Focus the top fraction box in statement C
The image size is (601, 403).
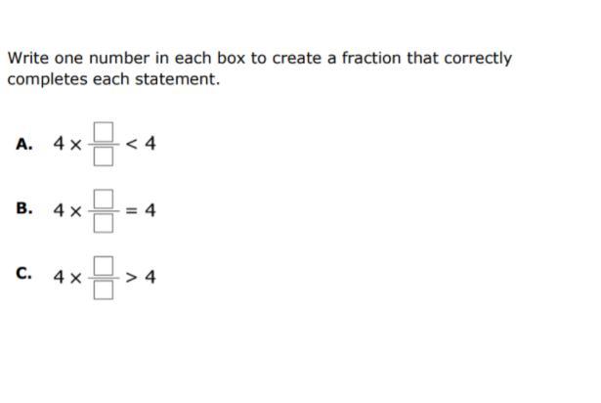click(x=104, y=266)
